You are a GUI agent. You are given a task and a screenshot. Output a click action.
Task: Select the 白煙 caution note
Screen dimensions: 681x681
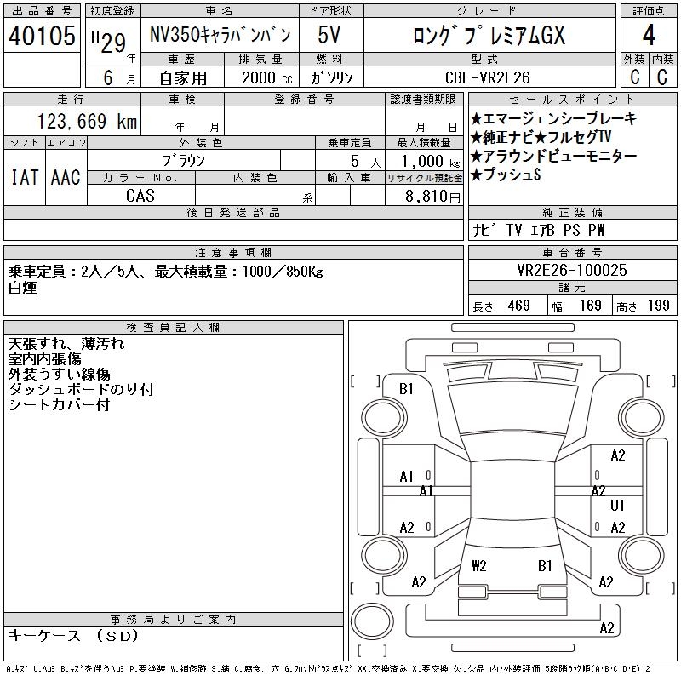[x=23, y=288]
